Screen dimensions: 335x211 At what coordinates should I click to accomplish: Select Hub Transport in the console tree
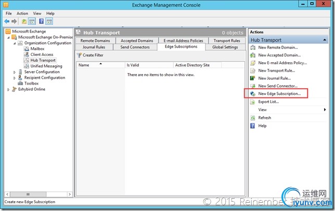pyautogui.click(x=43, y=60)
